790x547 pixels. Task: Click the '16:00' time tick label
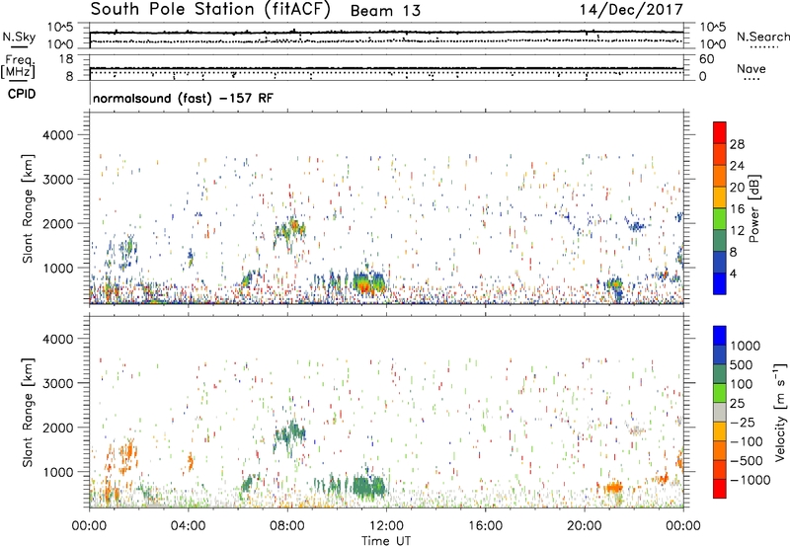point(485,526)
